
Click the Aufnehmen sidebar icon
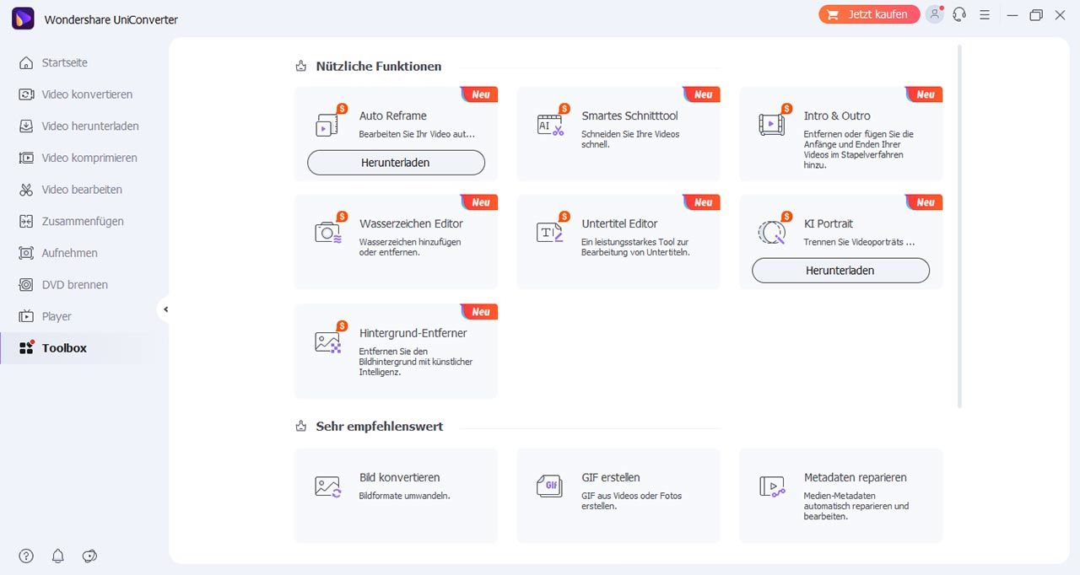tap(26, 253)
